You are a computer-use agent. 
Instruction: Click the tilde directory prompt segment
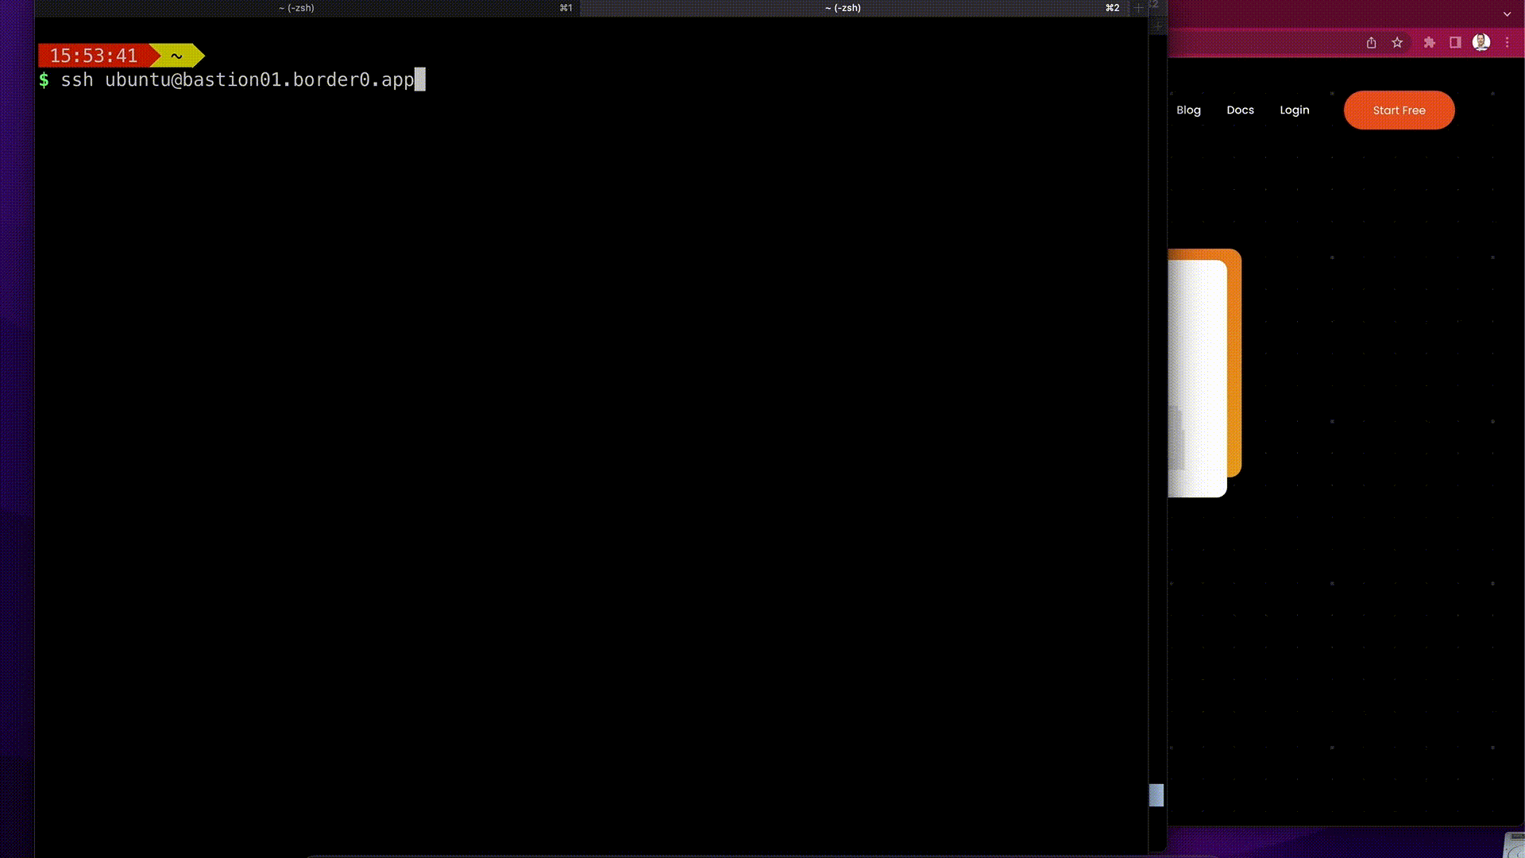(176, 56)
